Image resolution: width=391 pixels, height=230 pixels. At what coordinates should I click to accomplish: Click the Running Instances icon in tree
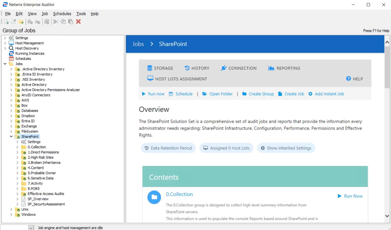11,53
